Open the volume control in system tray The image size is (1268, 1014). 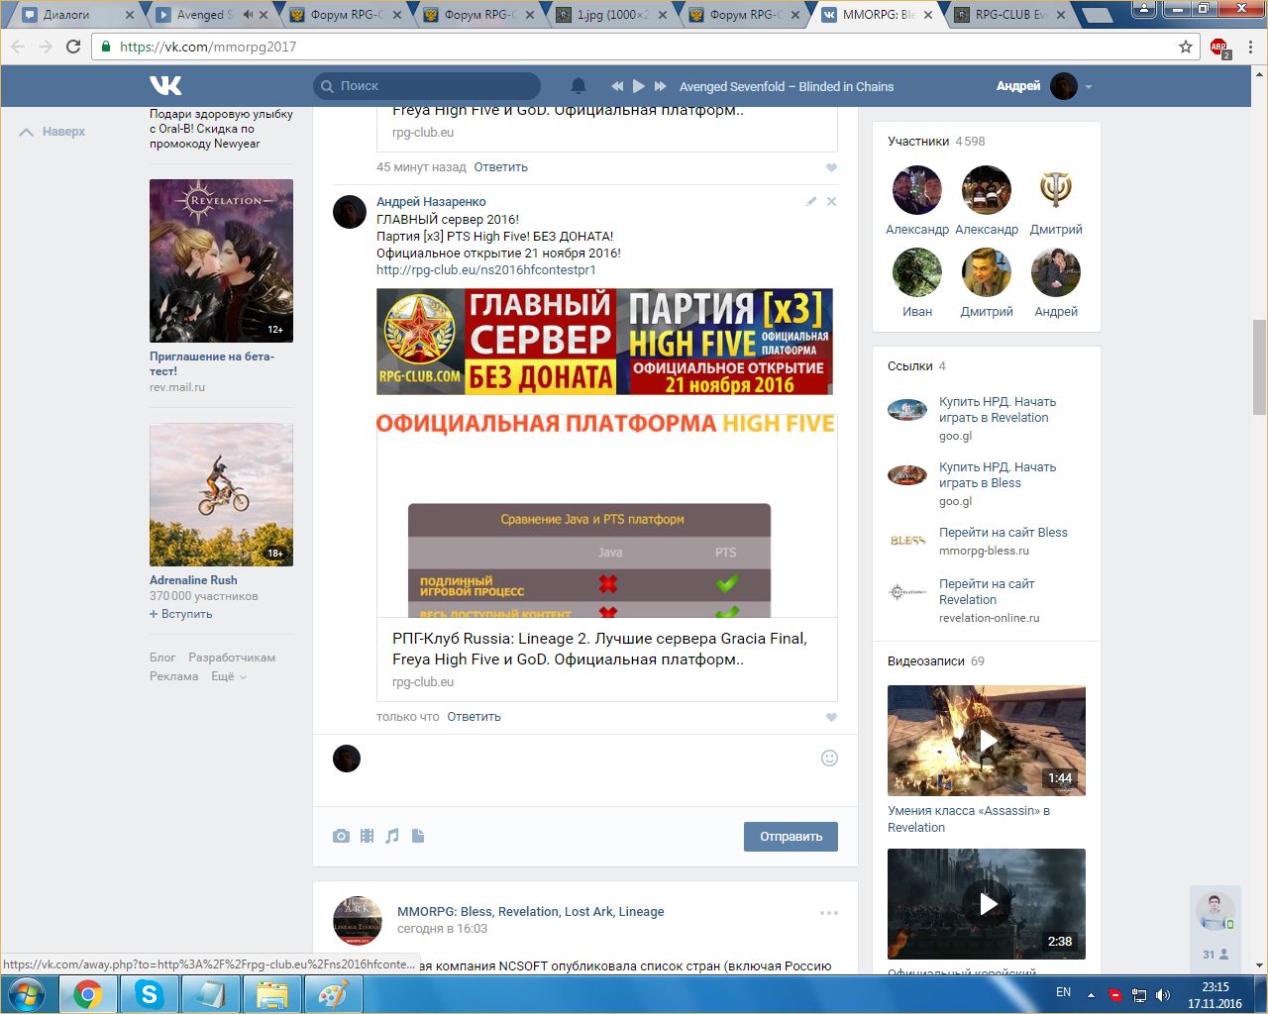[x=1163, y=994]
